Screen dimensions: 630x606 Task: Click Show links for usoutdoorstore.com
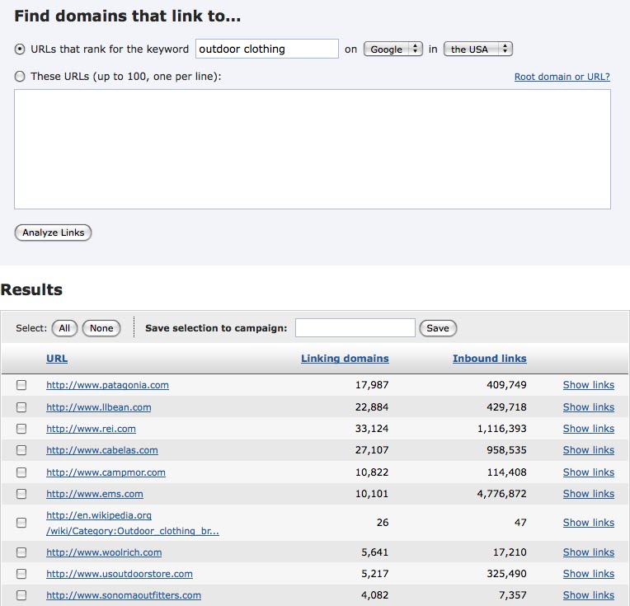589,574
